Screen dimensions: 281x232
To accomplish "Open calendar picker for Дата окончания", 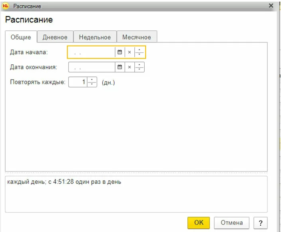I will click(119, 67).
